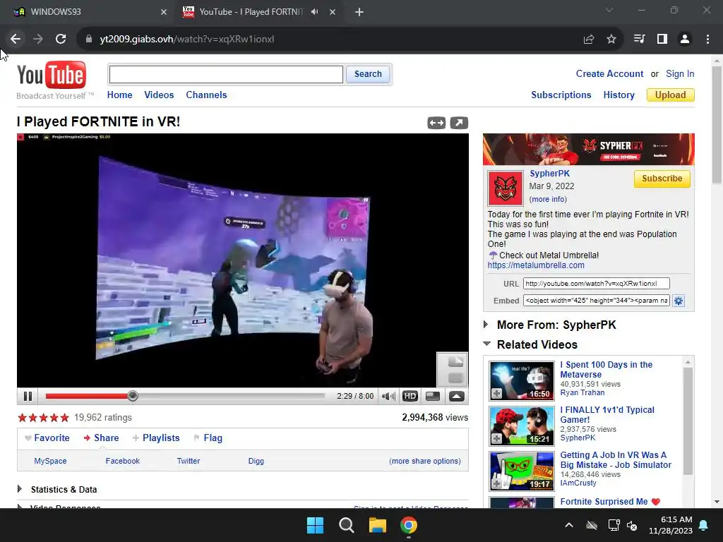Viewport: 723px width, 542px height.
Task: Toggle HD quality on the player
Action: (x=410, y=397)
